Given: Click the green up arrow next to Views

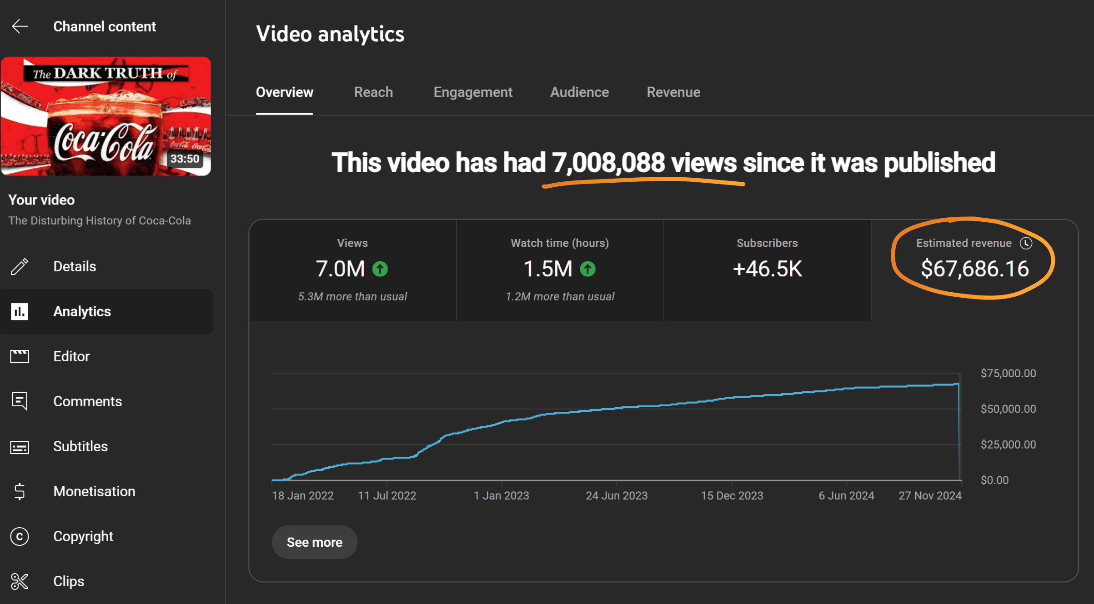Looking at the screenshot, I should 380,269.
